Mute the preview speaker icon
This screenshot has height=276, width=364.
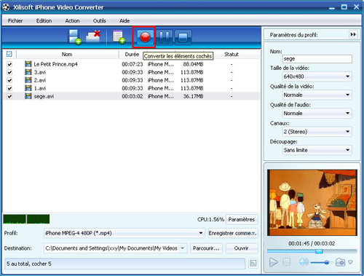point(304,262)
